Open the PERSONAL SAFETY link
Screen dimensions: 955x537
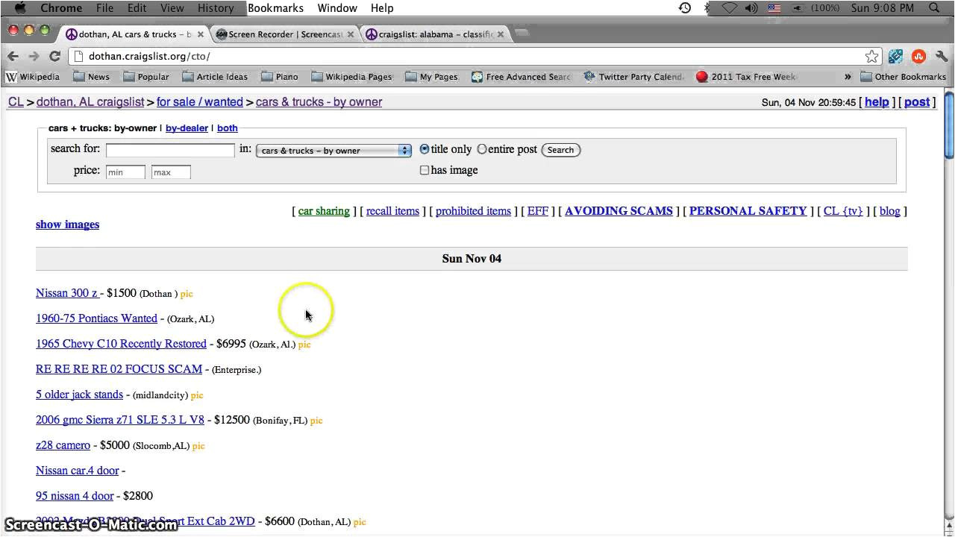748,211
